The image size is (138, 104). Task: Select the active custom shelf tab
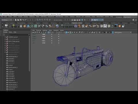tap(77, 23)
